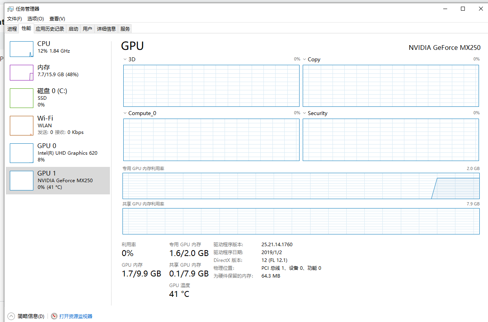The height and width of the screenshot is (322, 488).
Task: Click the 1.7/9.9 GB GPU memory value
Action: pos(141,274)
